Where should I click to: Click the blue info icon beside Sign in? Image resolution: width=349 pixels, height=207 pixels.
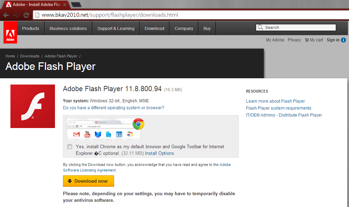click(x=343, y=40)
